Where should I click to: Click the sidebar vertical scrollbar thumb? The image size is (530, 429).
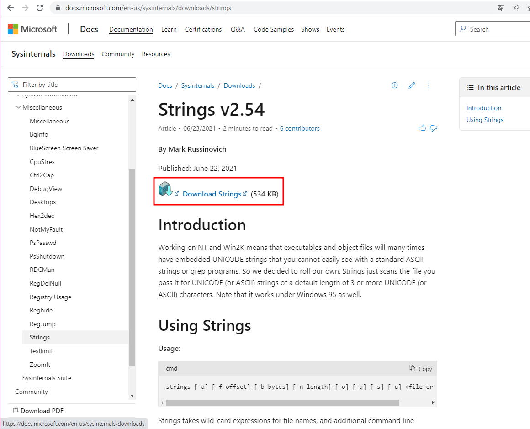click(132, 268)
